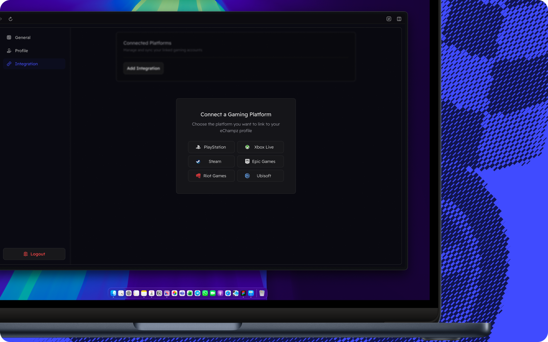548x342 pixels.
Task: Select Integration in the sidebar
Action: click(x=34, y=64)
